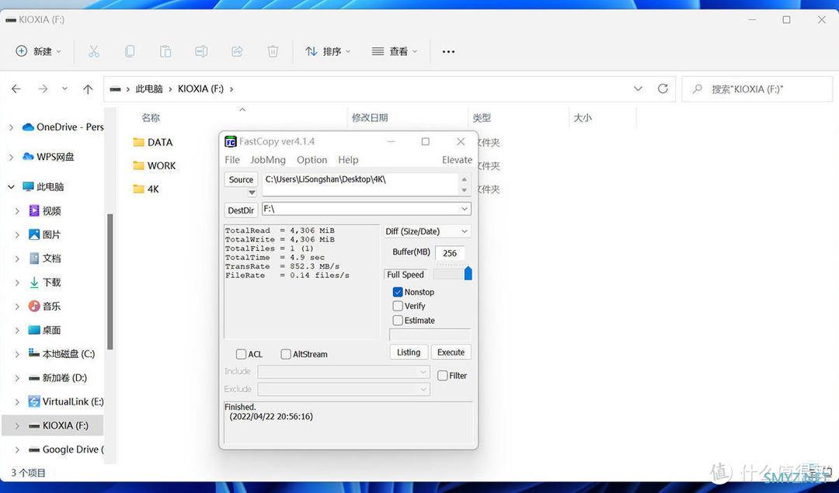Open 视频 videos in sidebar
Screen dimensions: 839x493
[x=45, y=210]
